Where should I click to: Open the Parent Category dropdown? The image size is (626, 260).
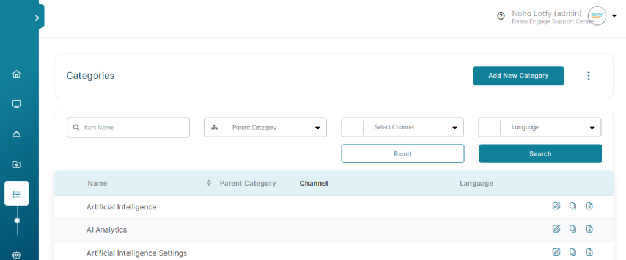tap(265, 128)
